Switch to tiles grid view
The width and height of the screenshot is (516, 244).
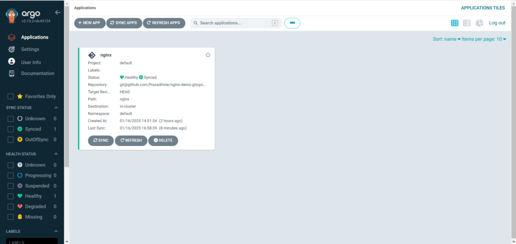(455, 23)
